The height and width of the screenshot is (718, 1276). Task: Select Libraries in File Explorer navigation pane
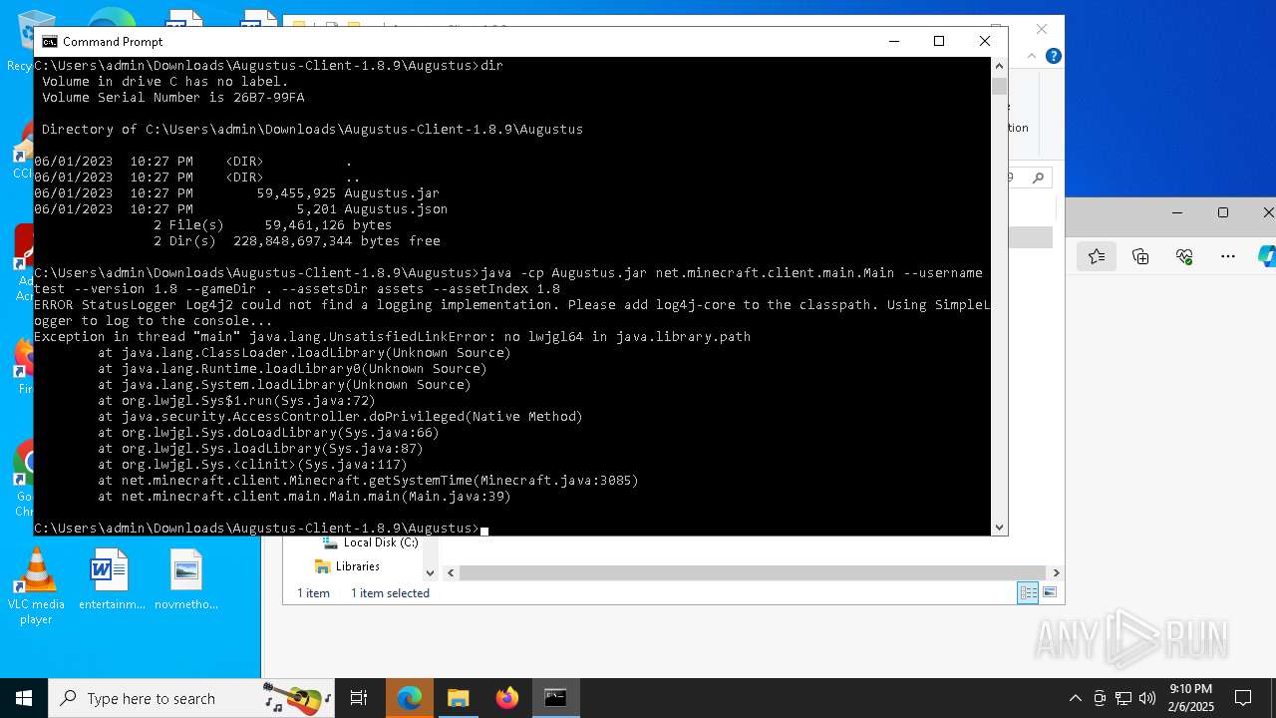pos(347,566)
